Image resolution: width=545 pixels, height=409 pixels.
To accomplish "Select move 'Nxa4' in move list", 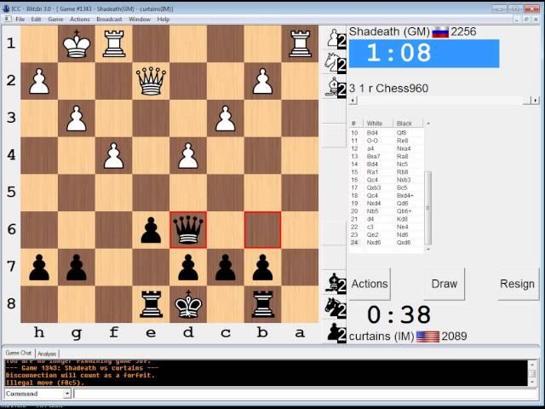I will click(404, 148).
